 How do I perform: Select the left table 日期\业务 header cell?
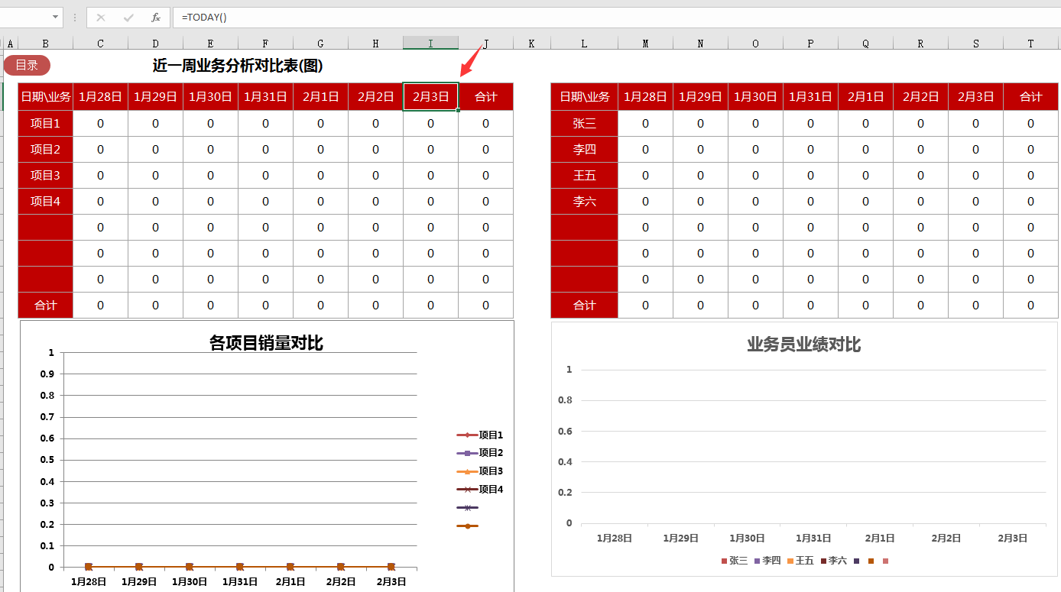tap(46, 97)
